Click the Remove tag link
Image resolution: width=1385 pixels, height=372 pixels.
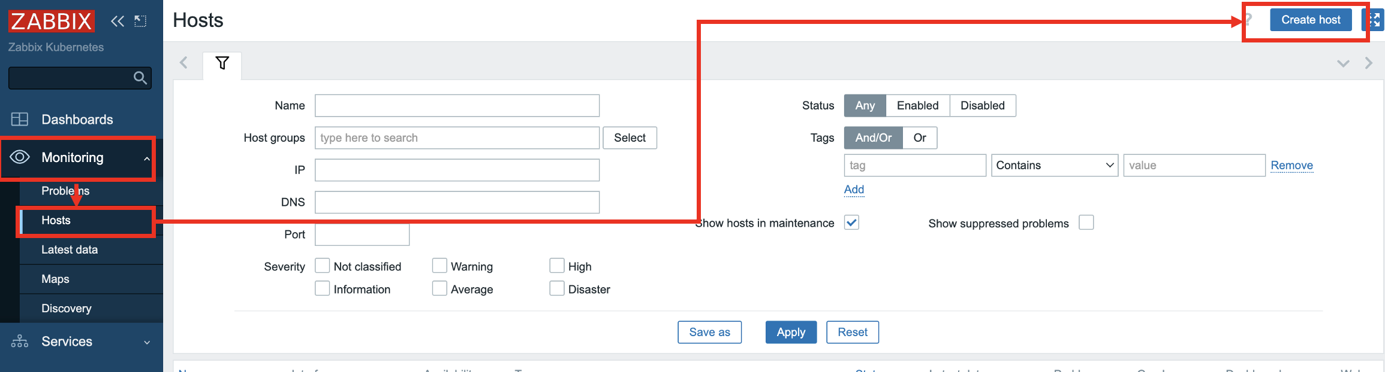[1291, 165]
